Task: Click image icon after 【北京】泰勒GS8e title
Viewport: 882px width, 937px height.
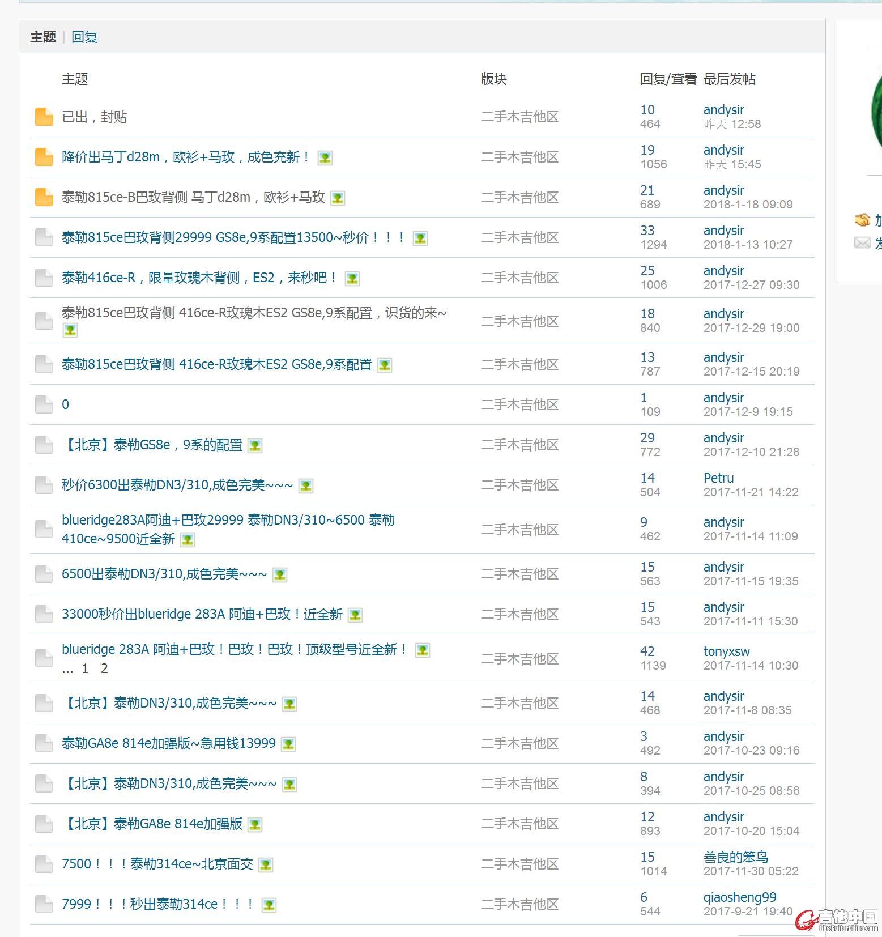Action: pyautogui.click(x=255, y=446)
